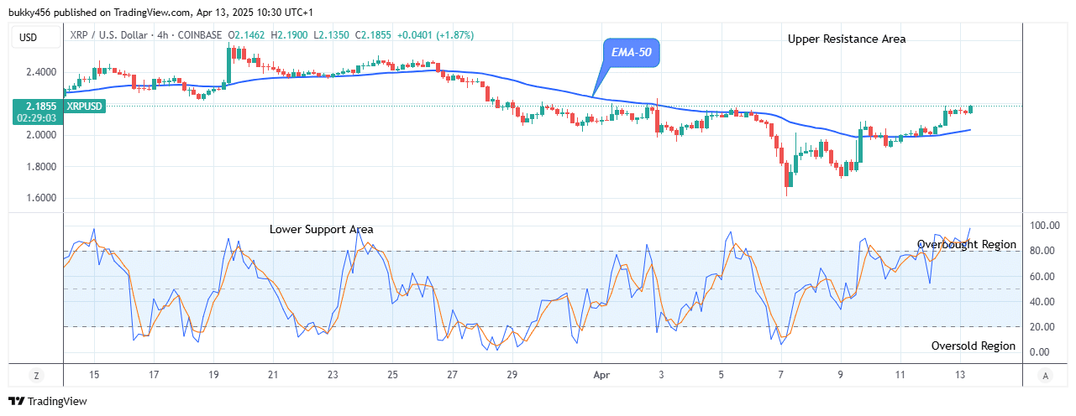Click the 1.6000 price axis label
The height and width of the screenshot is (416, 1076).
coord(42,199)
